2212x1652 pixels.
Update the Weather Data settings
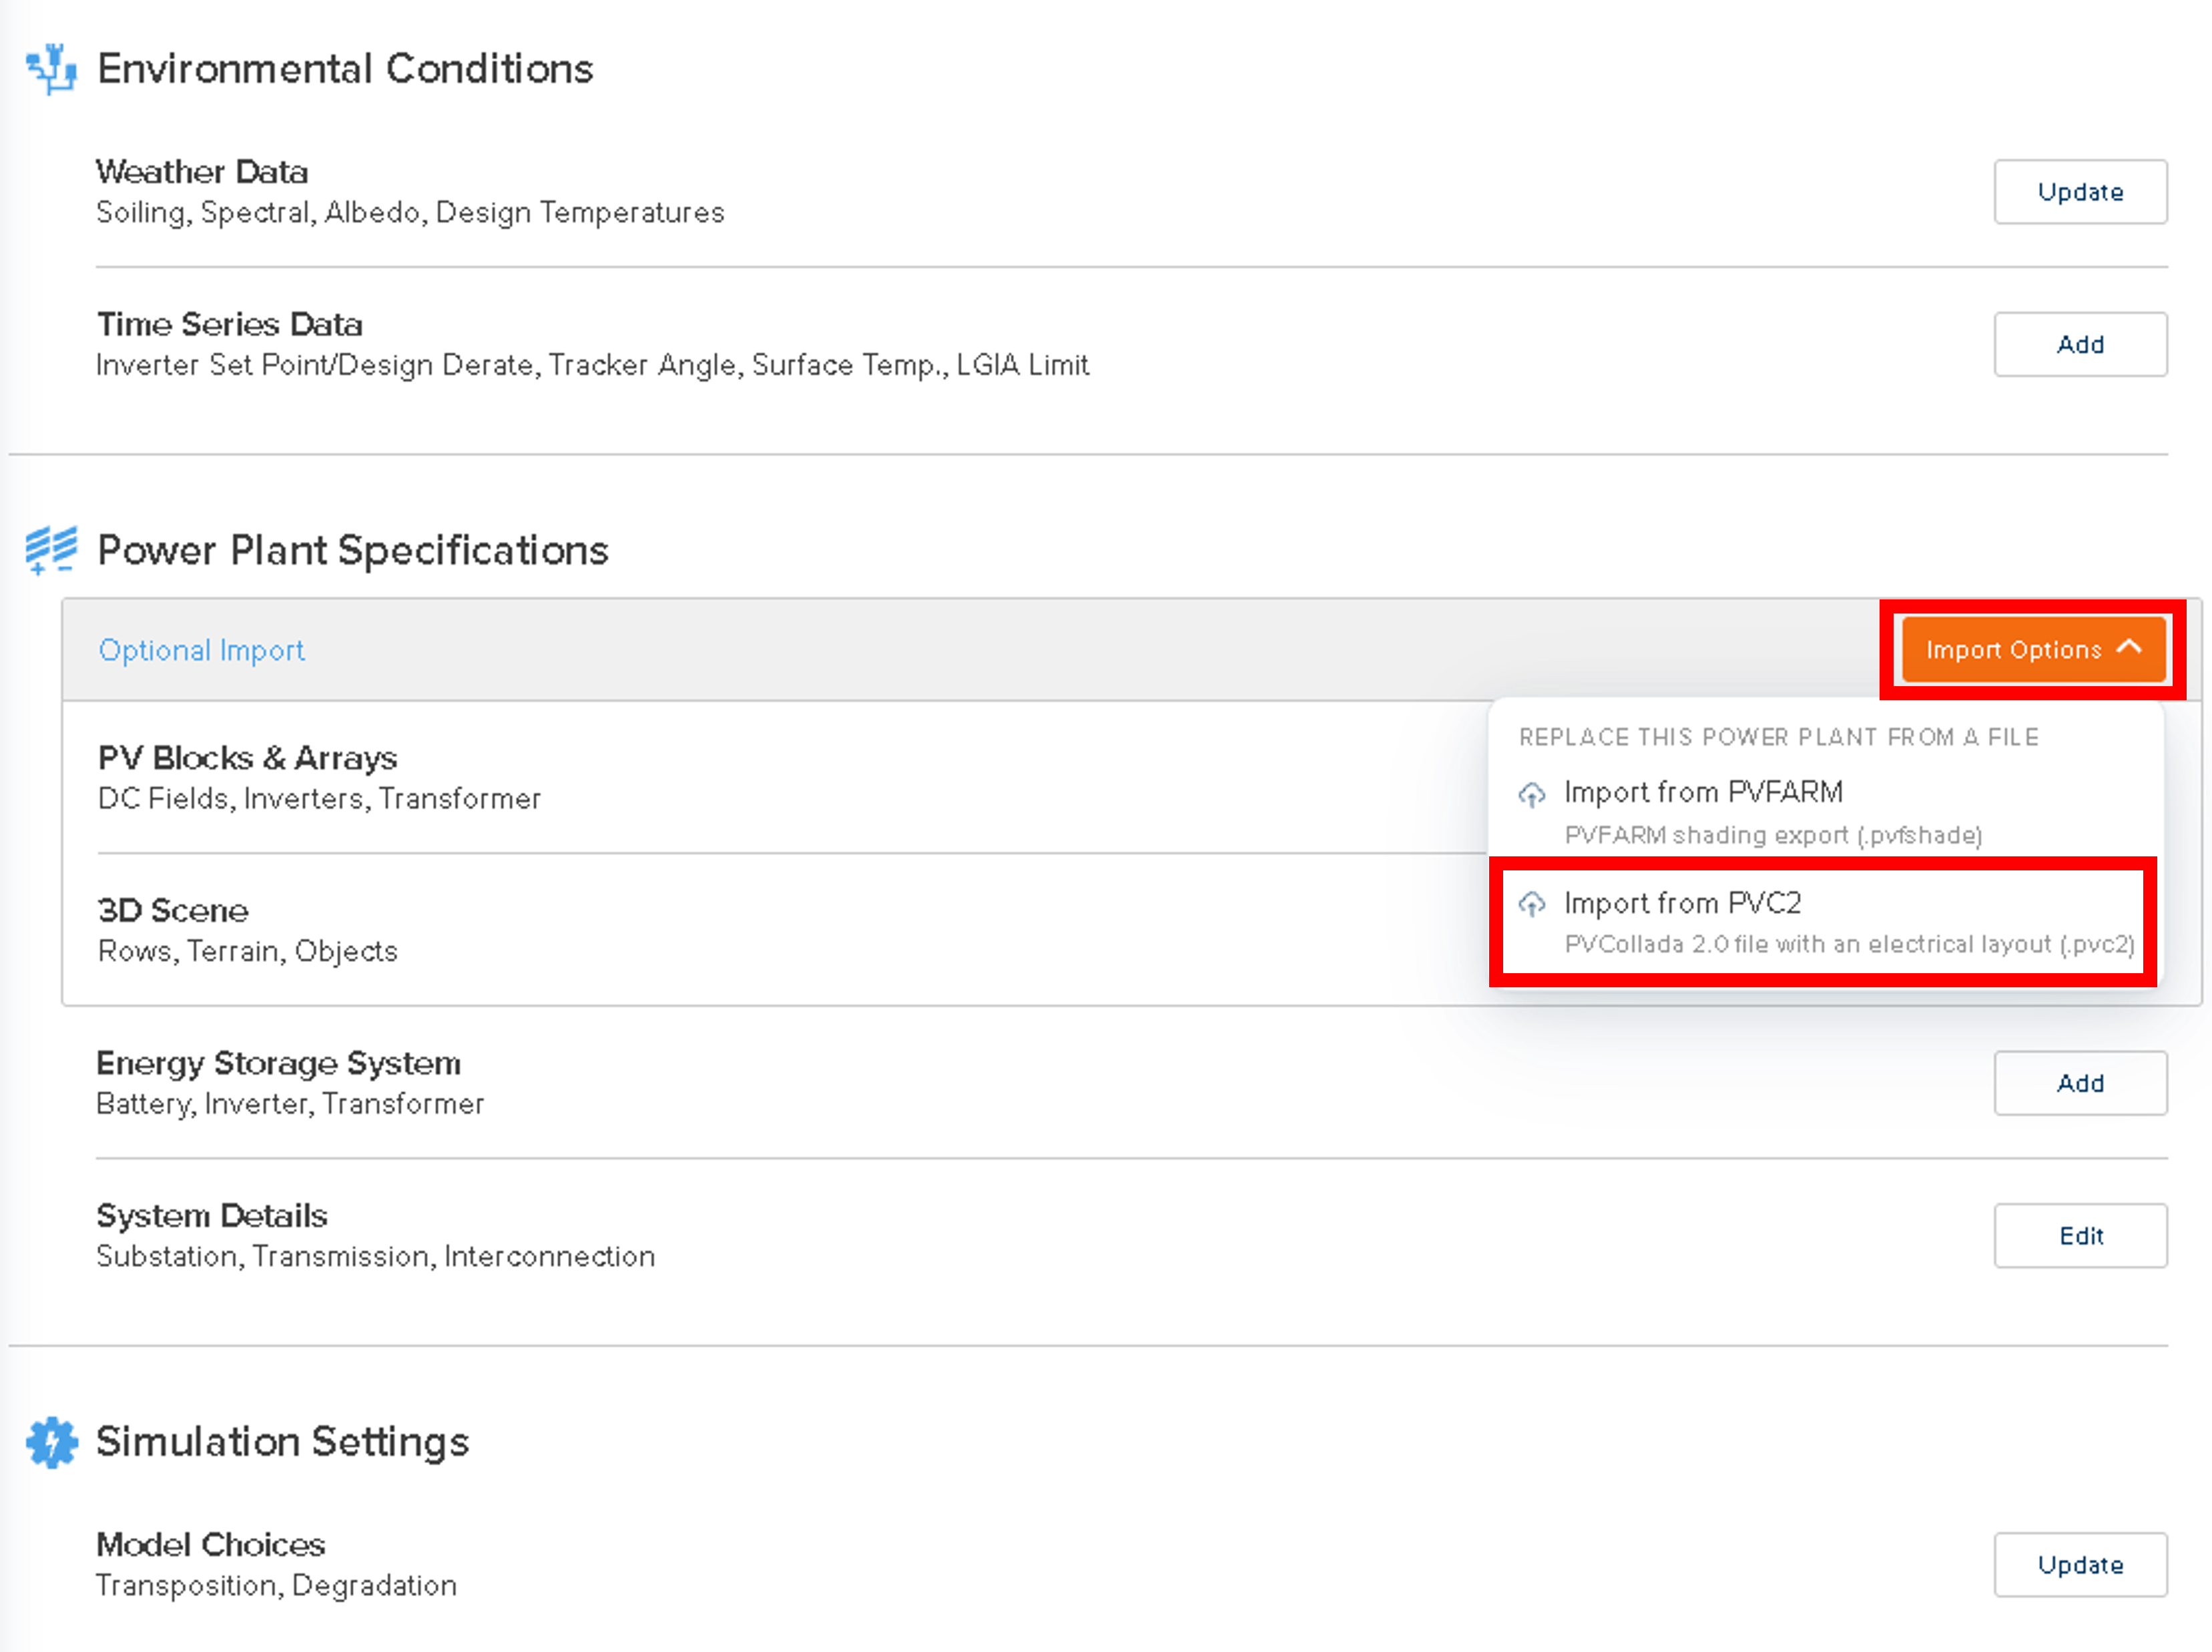2080,192
